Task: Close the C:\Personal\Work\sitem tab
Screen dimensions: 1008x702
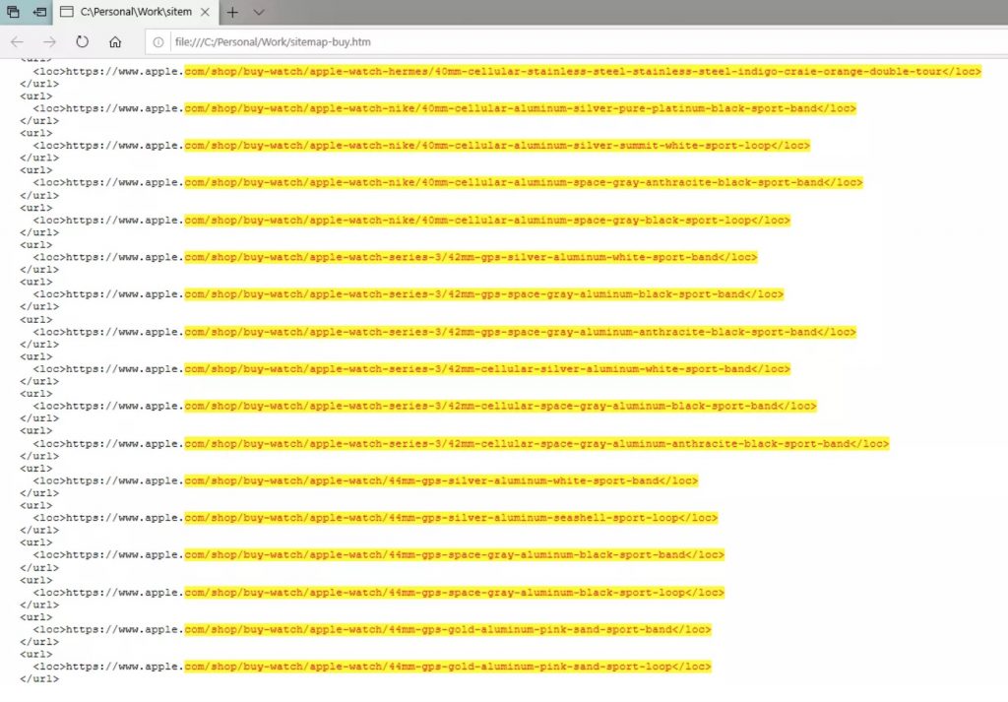Action: point(205,12)
